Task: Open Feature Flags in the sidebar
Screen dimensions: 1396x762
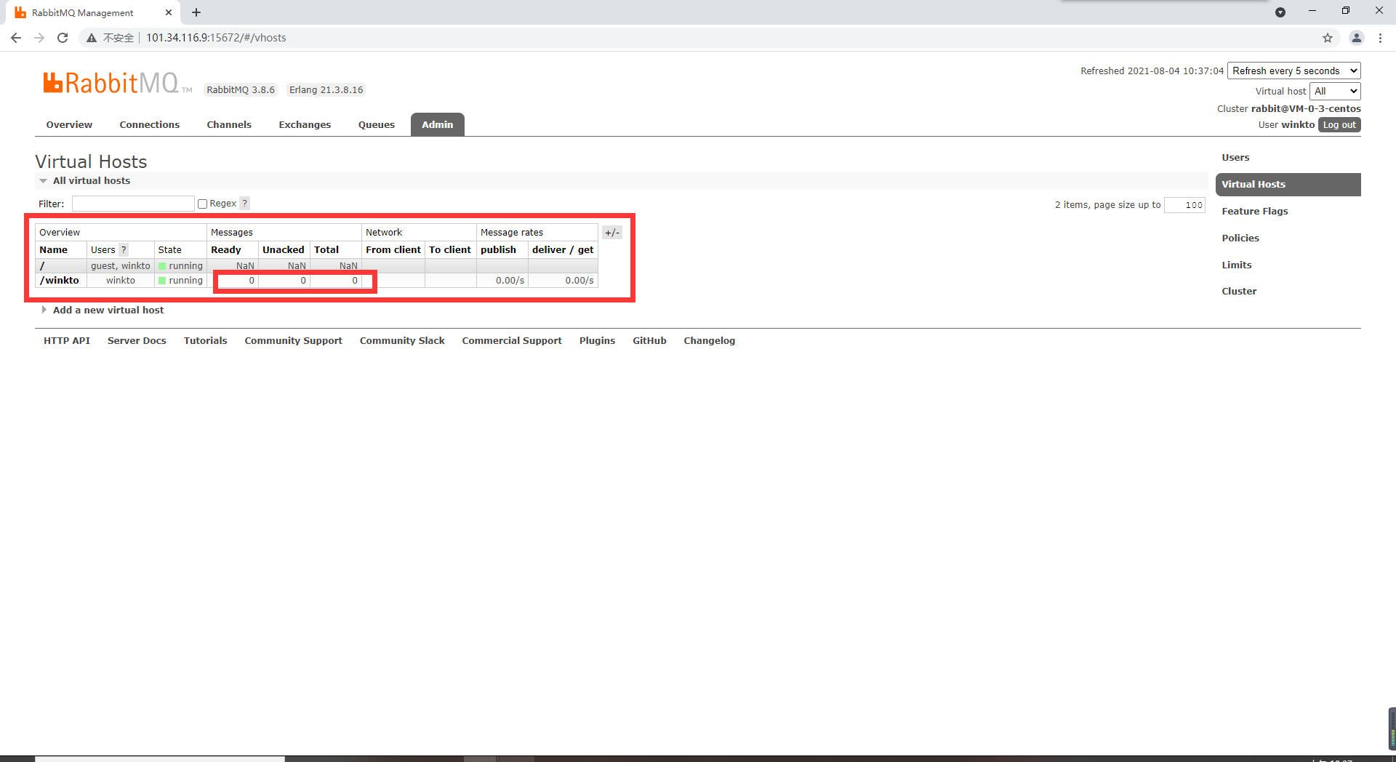Action: point(1254,211)
